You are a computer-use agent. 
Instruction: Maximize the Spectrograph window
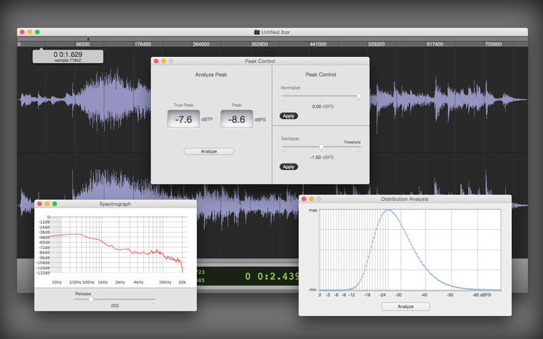[x=55, y=204]
